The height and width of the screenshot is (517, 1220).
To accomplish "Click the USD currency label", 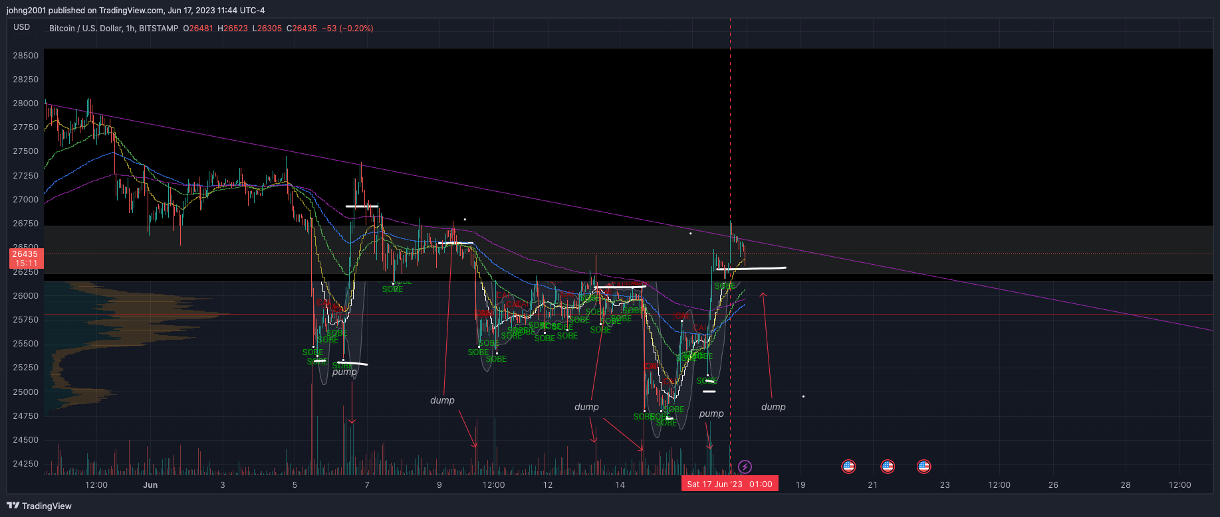I will pyautogui.click(x=22, y=27).
